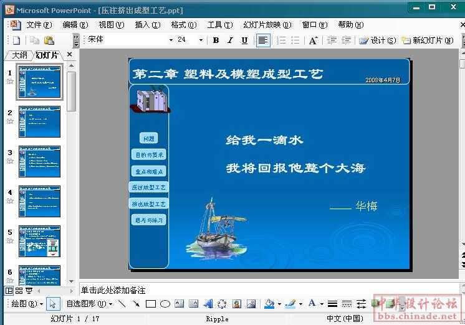The height and width of the screenshot is (325, 465).
Task: Toggle Italic formatting
Action: [230, 40]
